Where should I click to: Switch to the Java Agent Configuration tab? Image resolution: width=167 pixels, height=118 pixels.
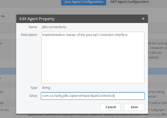tap(83, 2)
